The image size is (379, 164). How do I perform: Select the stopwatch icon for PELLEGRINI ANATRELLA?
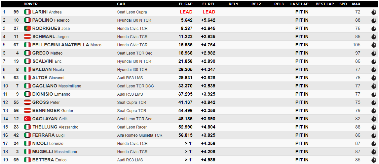click(x=374, y=45)
